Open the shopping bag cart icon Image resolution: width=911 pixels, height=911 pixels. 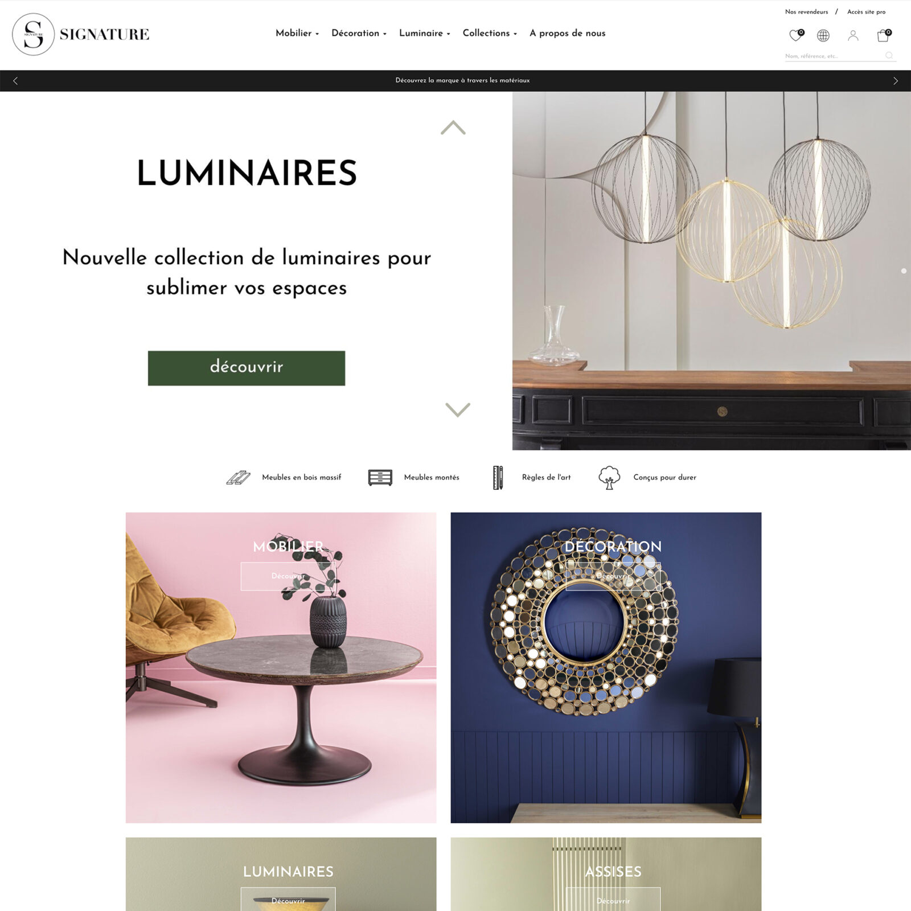[x=883, y=36]
